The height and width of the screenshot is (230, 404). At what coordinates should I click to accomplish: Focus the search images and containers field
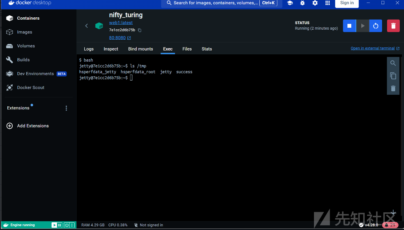(222, 3)
